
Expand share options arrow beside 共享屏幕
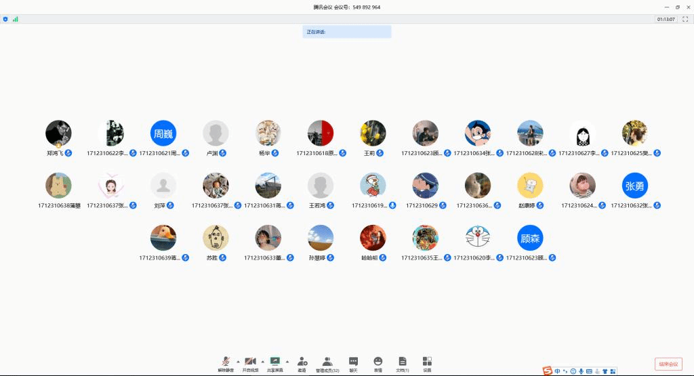(x=287, y=361)
